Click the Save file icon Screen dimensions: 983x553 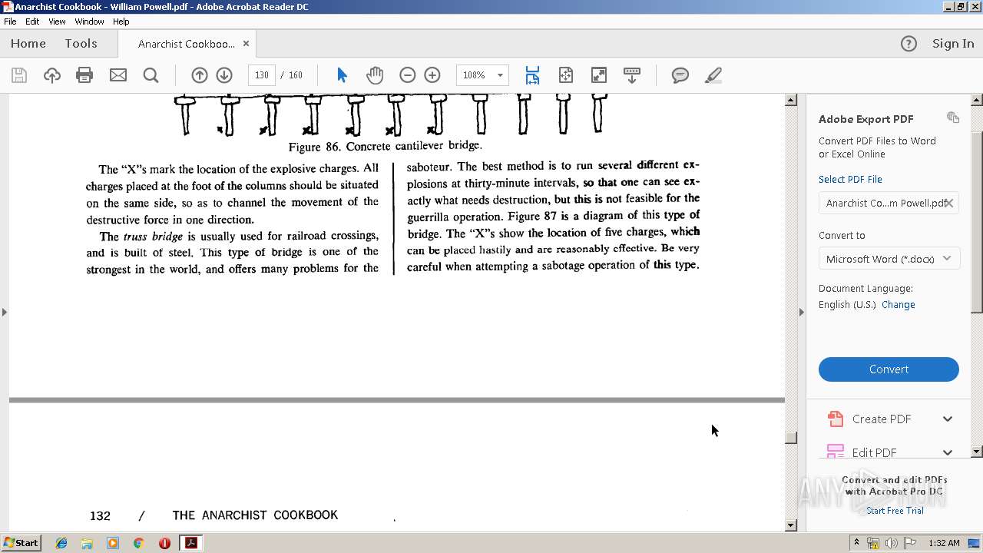pos(19,75)
